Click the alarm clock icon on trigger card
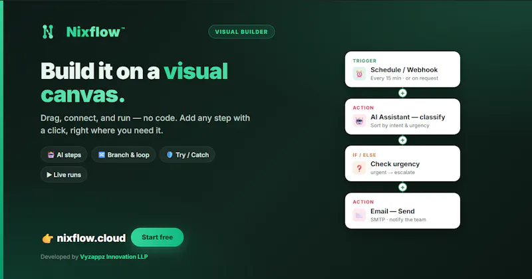This screenshot has width=532, height=279. [359, 74]
